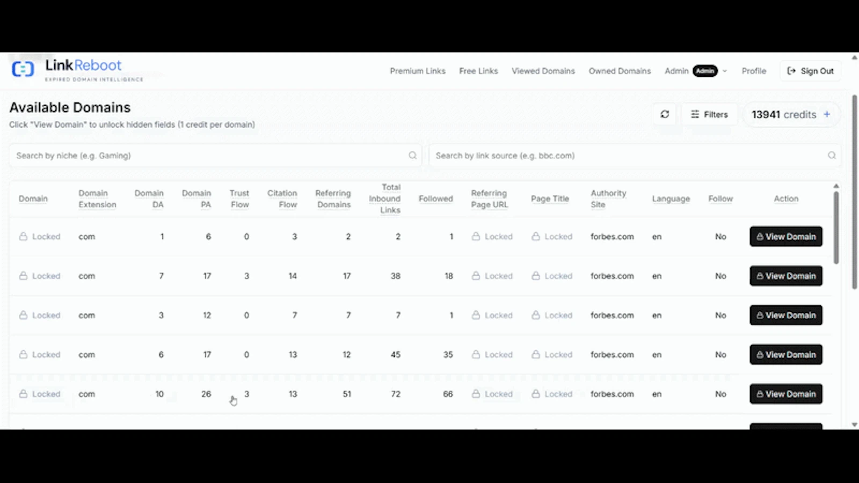This screenshot has height=483, width=859.
Task: Click locked domain icon in DA 7 row
Action: [x=23, y=276]
